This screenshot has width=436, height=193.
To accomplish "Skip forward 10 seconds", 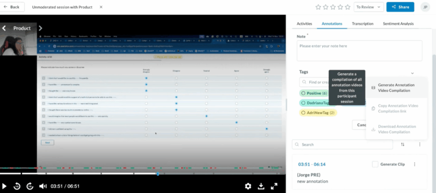I will pos(30,186).
